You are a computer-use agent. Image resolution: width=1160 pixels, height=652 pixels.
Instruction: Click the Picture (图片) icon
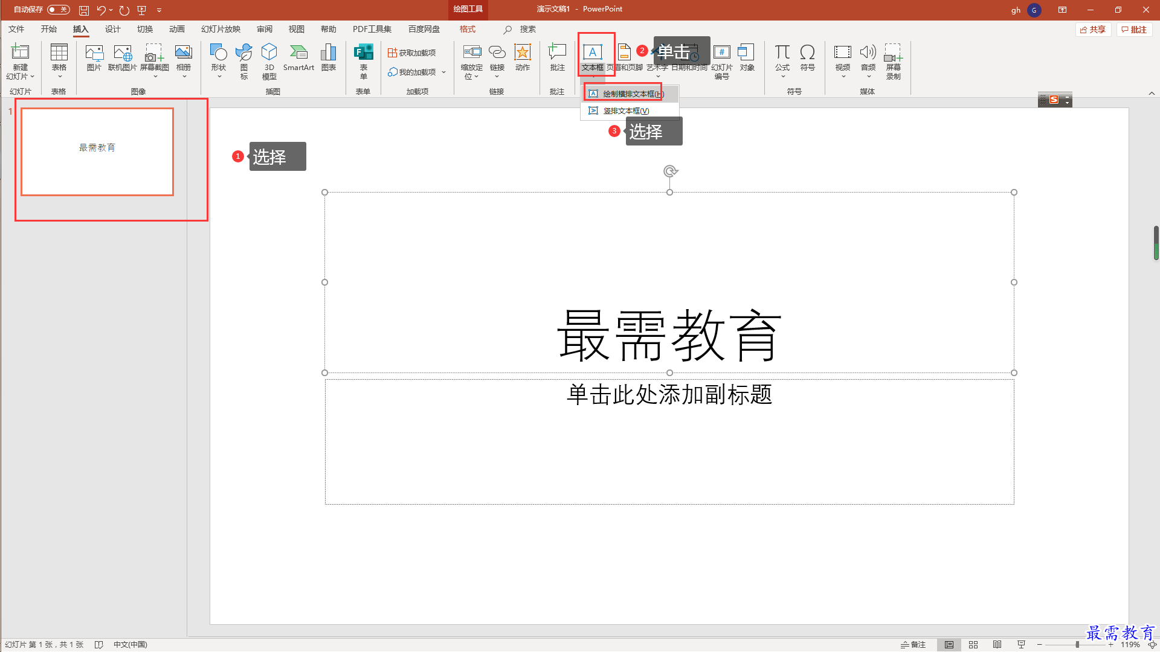coord(94,52)
